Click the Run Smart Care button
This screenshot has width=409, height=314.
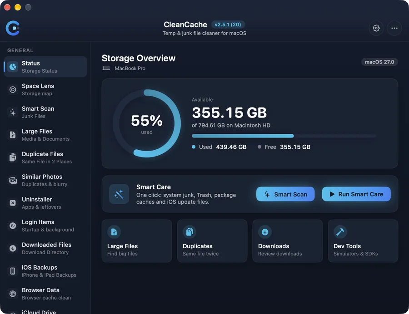356,194
